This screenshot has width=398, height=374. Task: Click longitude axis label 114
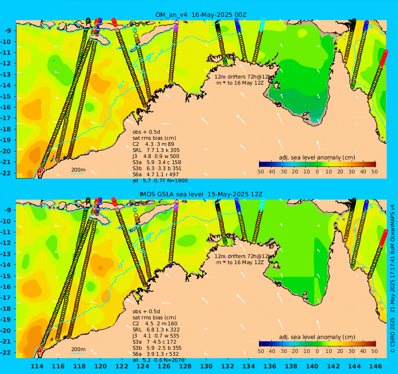[x=37, y=366]
